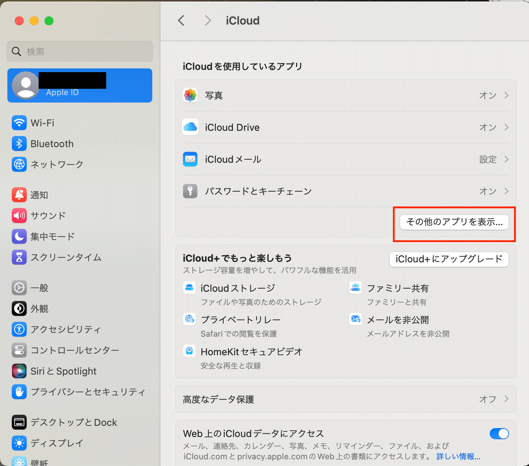Viewport: 529px width, 466px height.
Task: Open the 詳しい情報 link
Action: (x=458, y=456)
